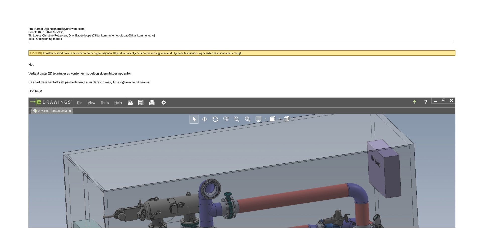This screenshot has height=249, width=482.
Task: Save the assembly using the floppy disk icon
Action: pyautogui.click(x=141, y=103)
